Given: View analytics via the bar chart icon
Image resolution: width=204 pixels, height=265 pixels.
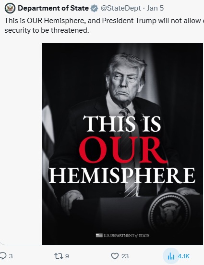Looking at the screenshot, I should [171, 256].
